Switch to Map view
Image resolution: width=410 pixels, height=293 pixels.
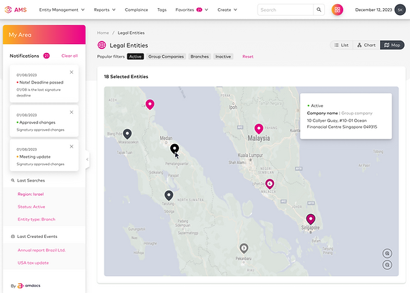[392, 45]
